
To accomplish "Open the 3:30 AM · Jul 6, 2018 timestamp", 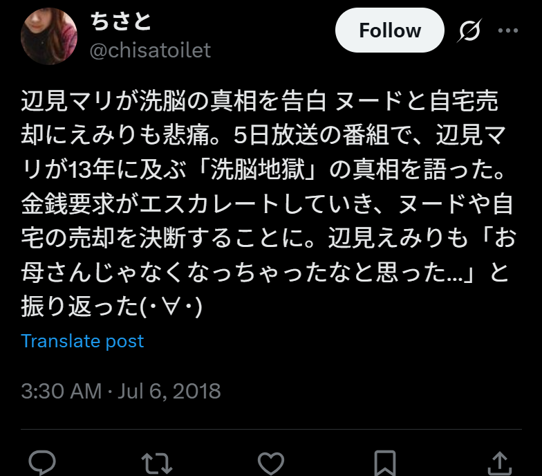I will click(x=120, y=391).
